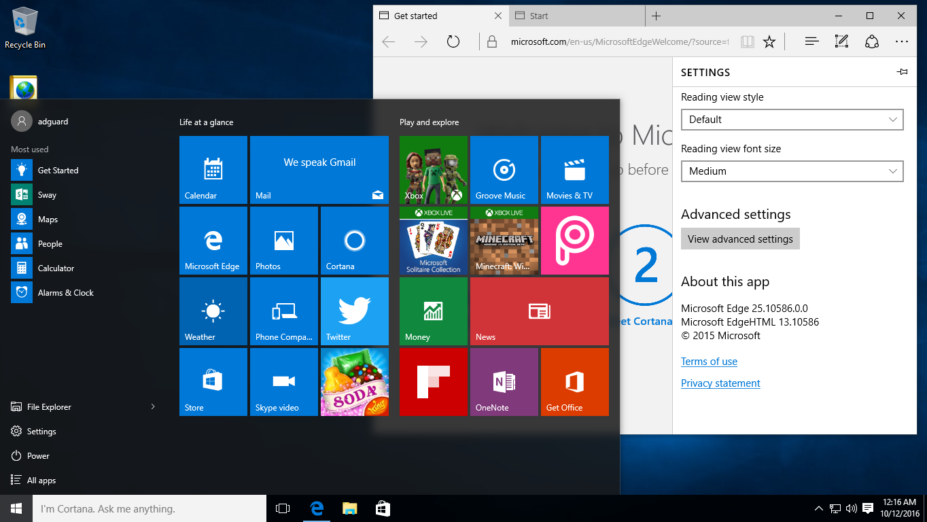Open the Skype video tile

284,382
